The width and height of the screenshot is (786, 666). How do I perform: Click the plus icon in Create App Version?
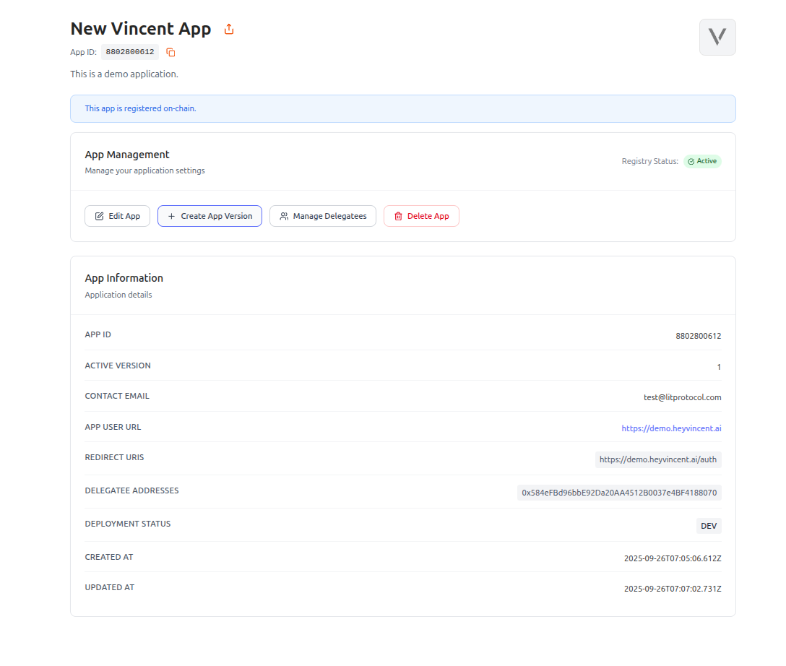pos(170,215)
